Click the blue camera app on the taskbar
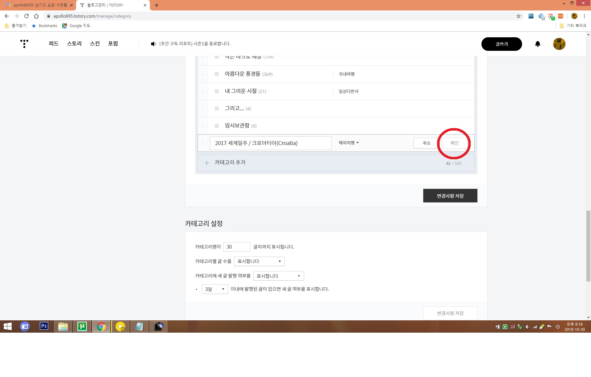This screenshot has width=591, height=377. click(25, 326)
